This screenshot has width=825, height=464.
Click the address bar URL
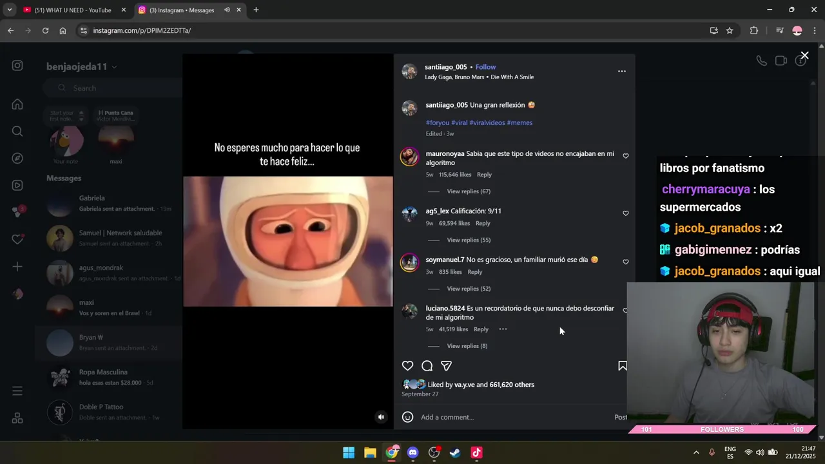coord(142,30)
